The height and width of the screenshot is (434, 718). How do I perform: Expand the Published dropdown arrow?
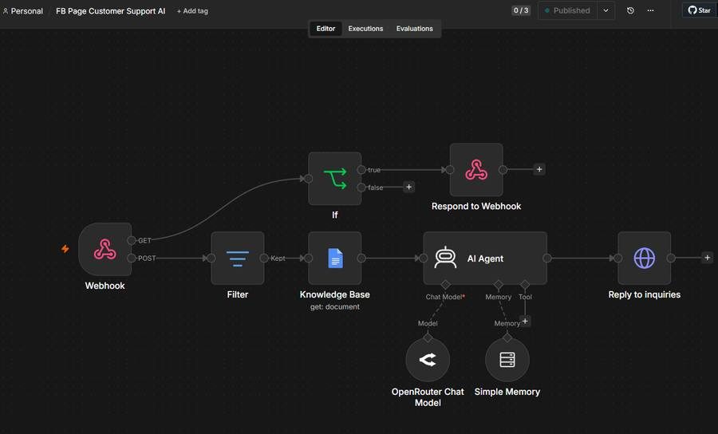click(606, 10)
